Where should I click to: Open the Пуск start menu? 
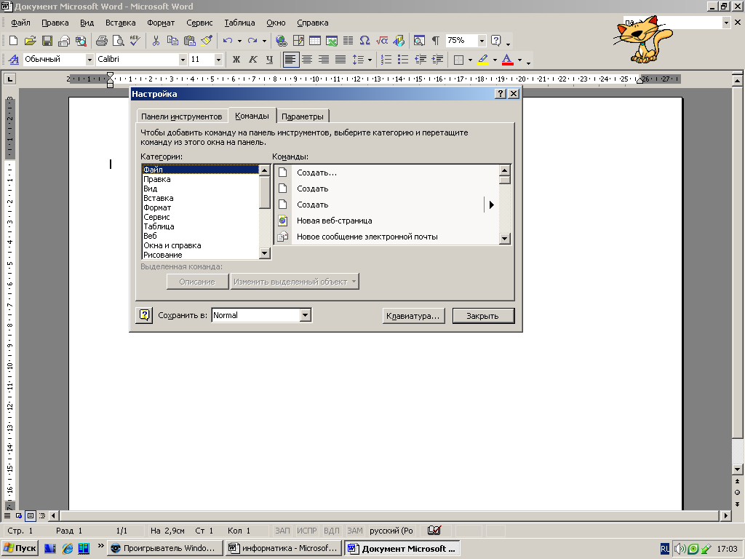[x=20, y=548]
